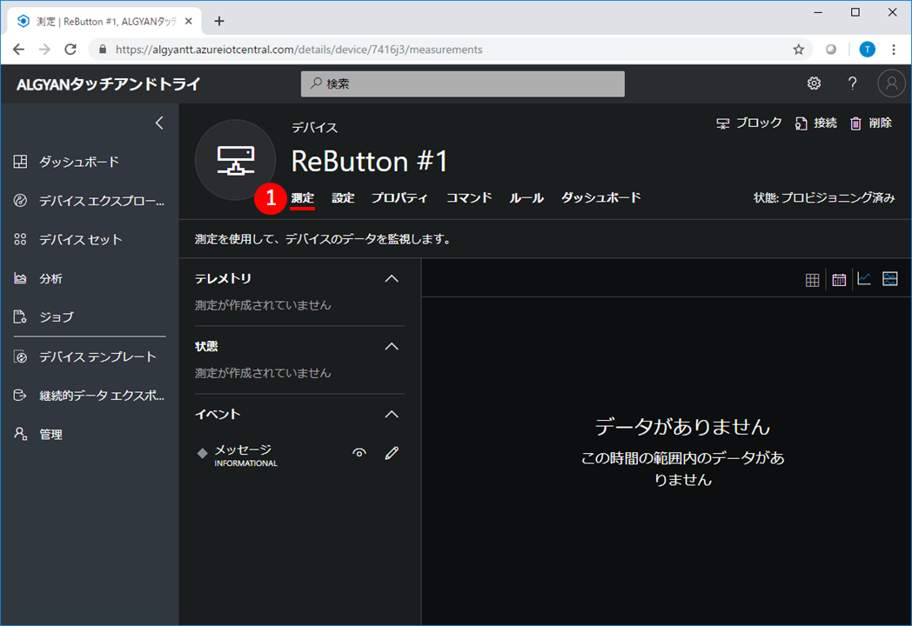The image size is (912, 626).
Task: Open the user account avatar
Action: (x=891, y=83)
